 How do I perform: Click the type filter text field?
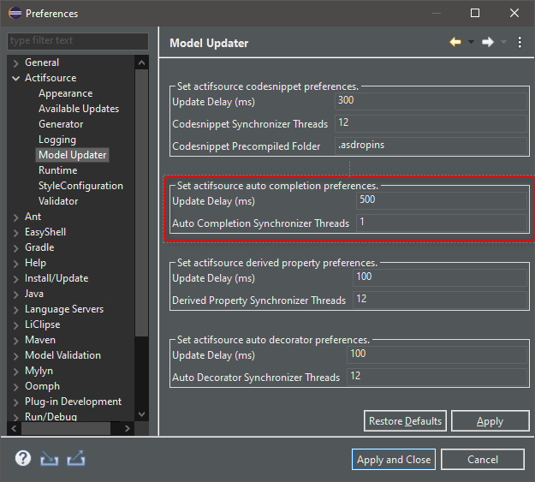click(x=78, y=41)
